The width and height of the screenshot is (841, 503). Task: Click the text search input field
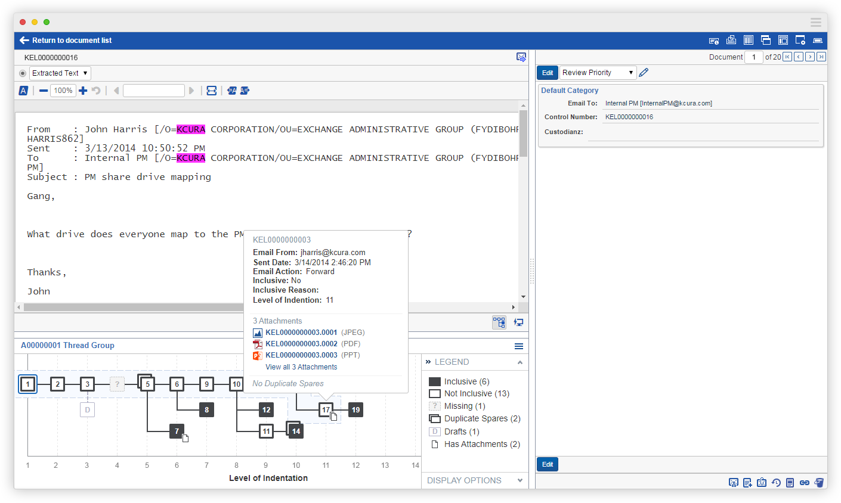tap(154, 91)
